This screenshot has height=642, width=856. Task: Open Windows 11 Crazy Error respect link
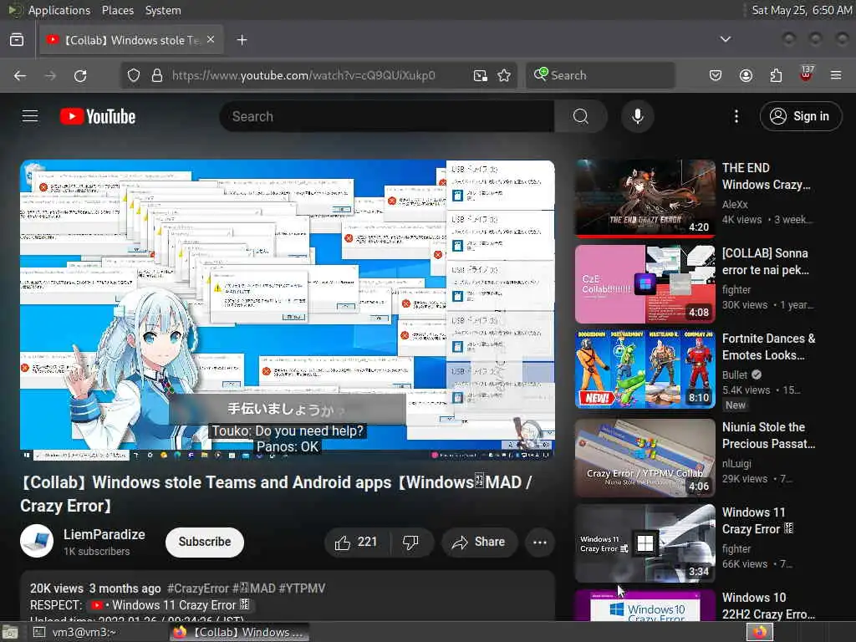click(x=171, y=605)
